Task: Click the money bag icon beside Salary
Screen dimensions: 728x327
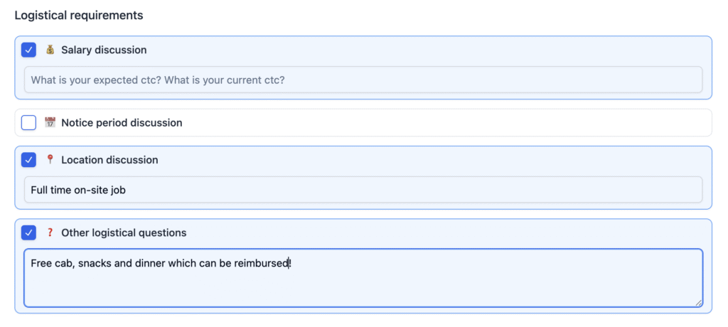Action: [50, 50]
